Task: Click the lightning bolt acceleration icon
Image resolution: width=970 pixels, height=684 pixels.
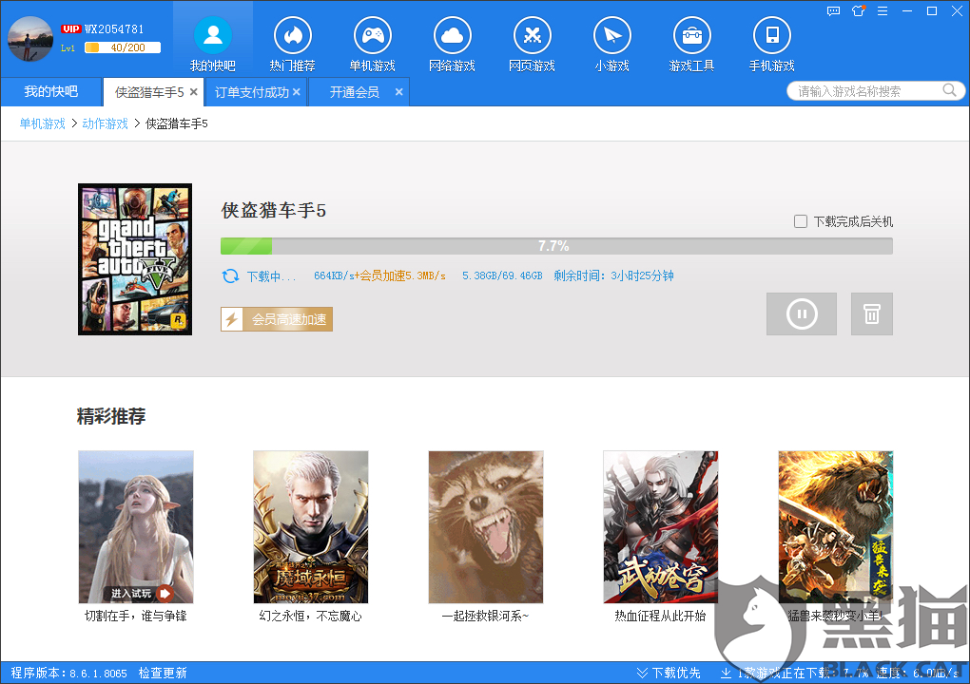Action: (x=232, y=319)
